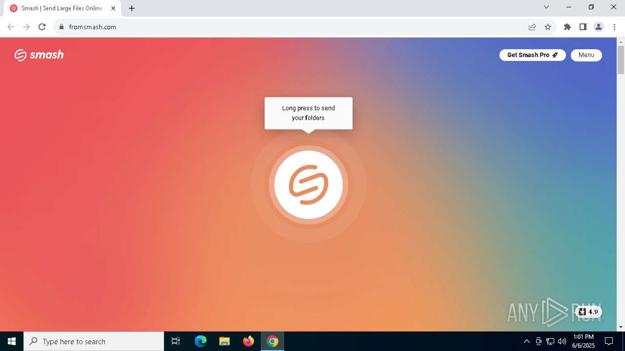Viewport: 625px width, 351px height.
Task: Reload the fromsmash.com page
Action: point(42,27)
